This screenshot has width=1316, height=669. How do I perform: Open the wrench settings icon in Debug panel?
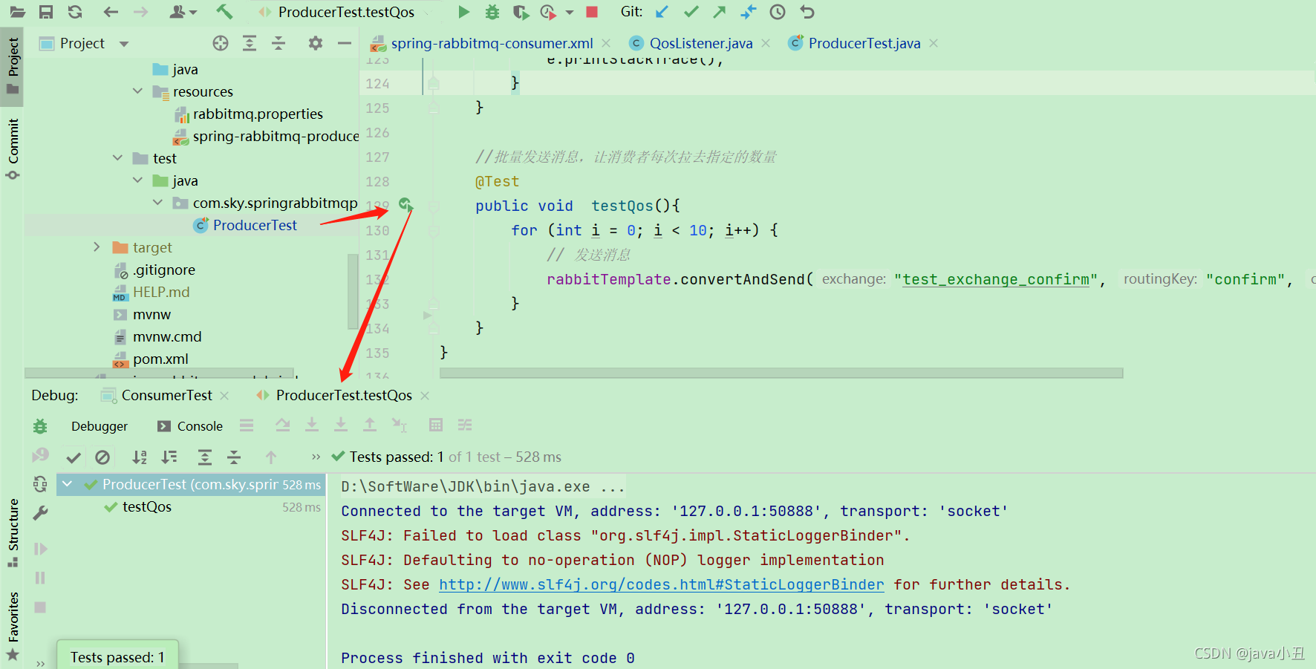(x=40, y=513)
